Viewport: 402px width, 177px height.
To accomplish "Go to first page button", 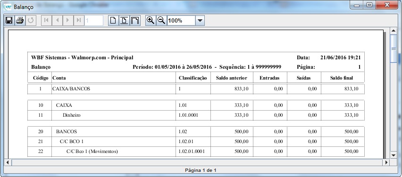I will tap(46, 20).
